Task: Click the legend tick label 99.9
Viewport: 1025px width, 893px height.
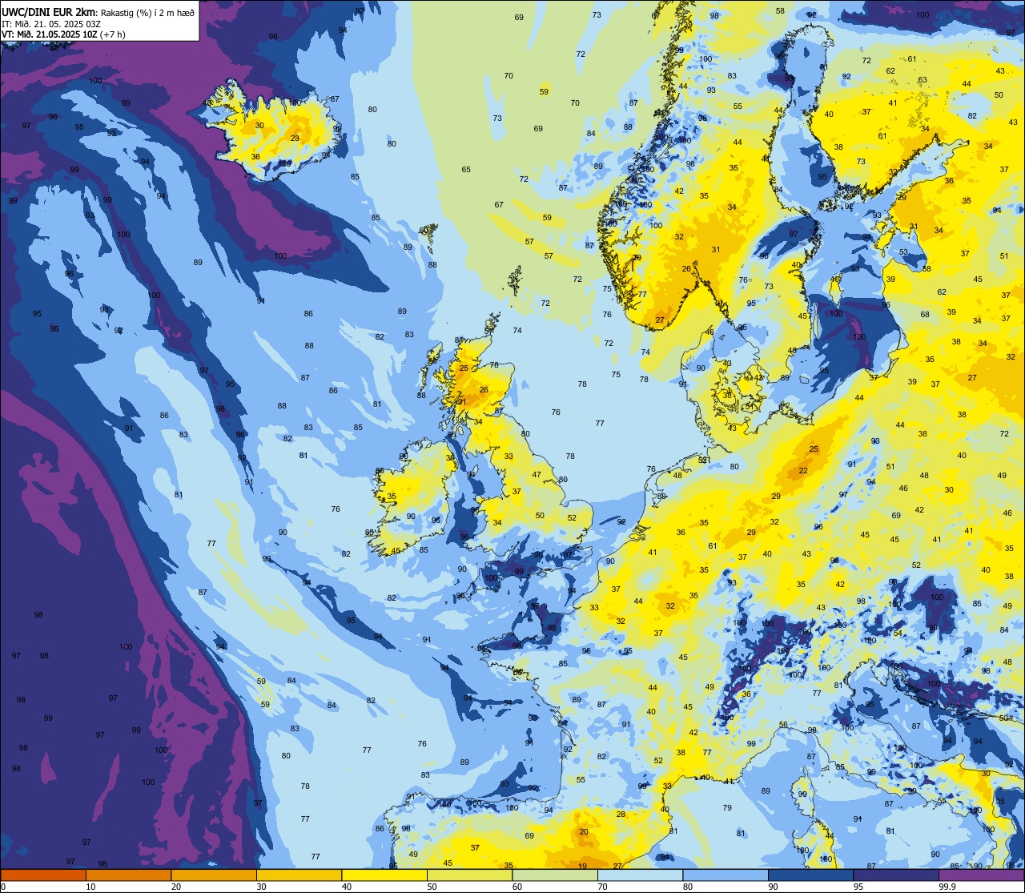Action: [x=947, y=887]
